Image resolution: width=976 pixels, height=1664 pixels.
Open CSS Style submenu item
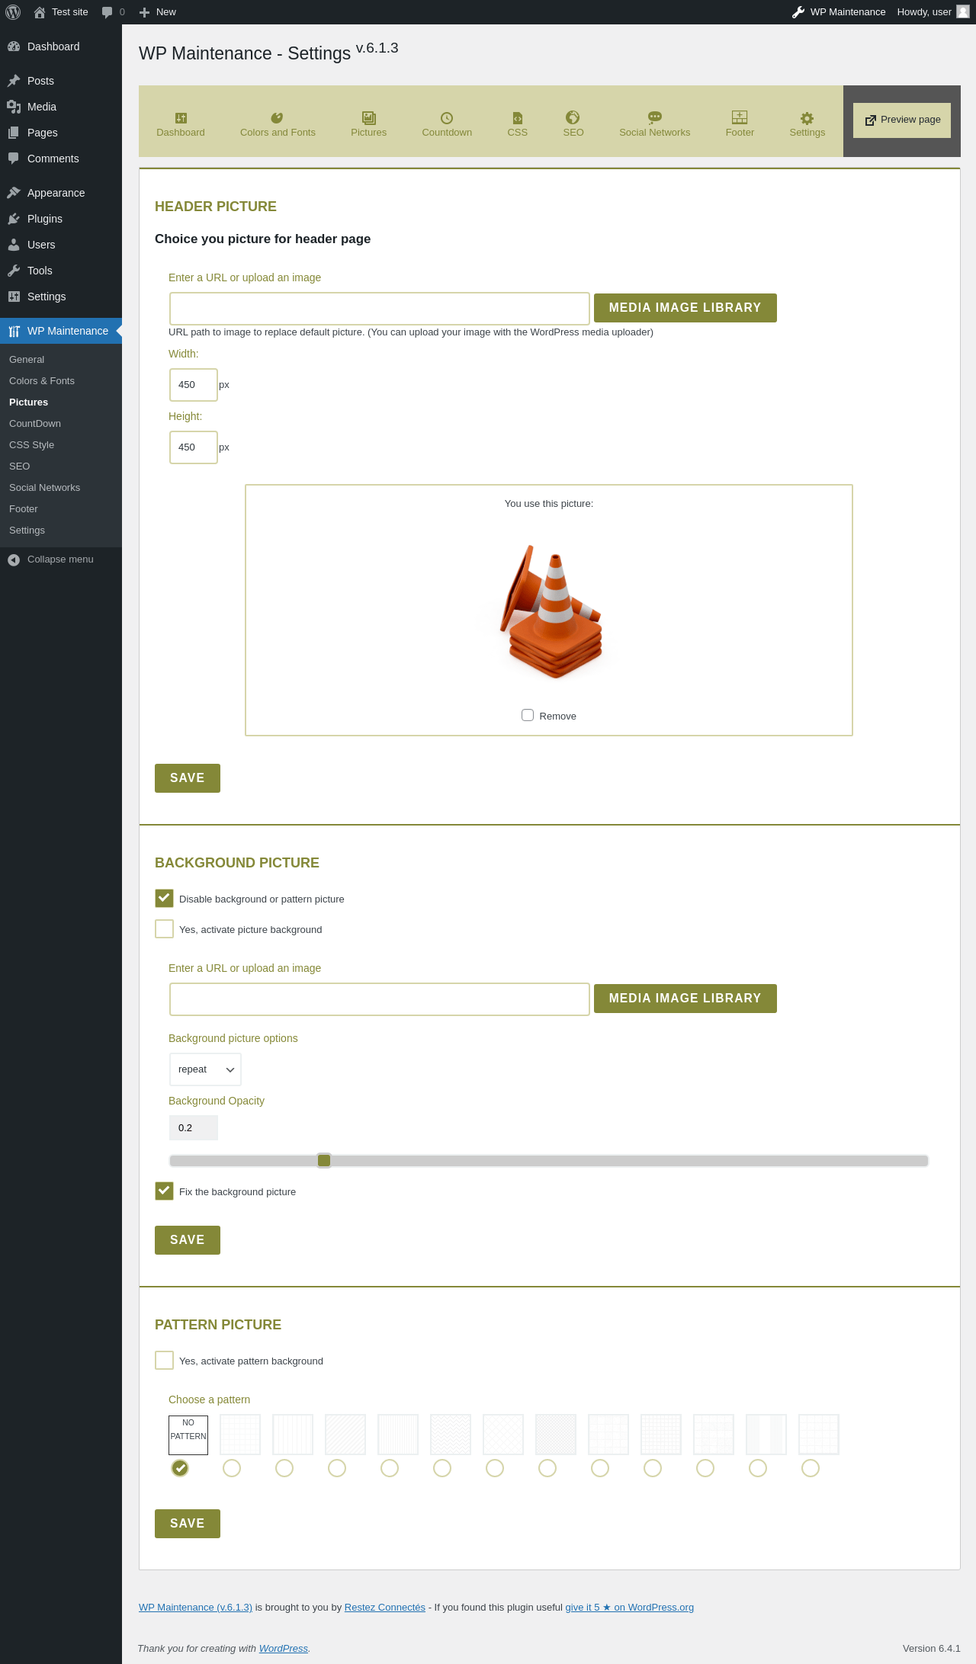pos(32,445)
